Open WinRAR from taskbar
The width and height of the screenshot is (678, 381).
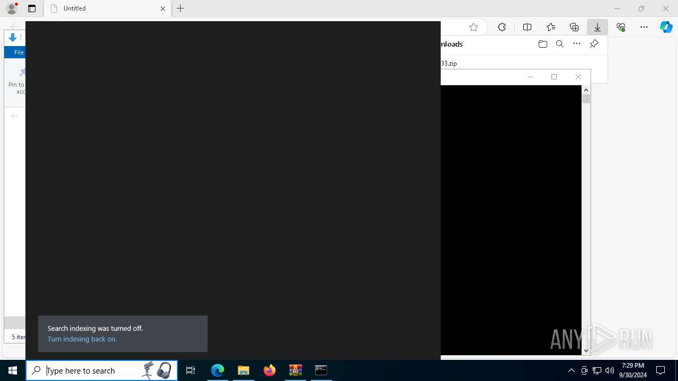click(x=296, y=370)
